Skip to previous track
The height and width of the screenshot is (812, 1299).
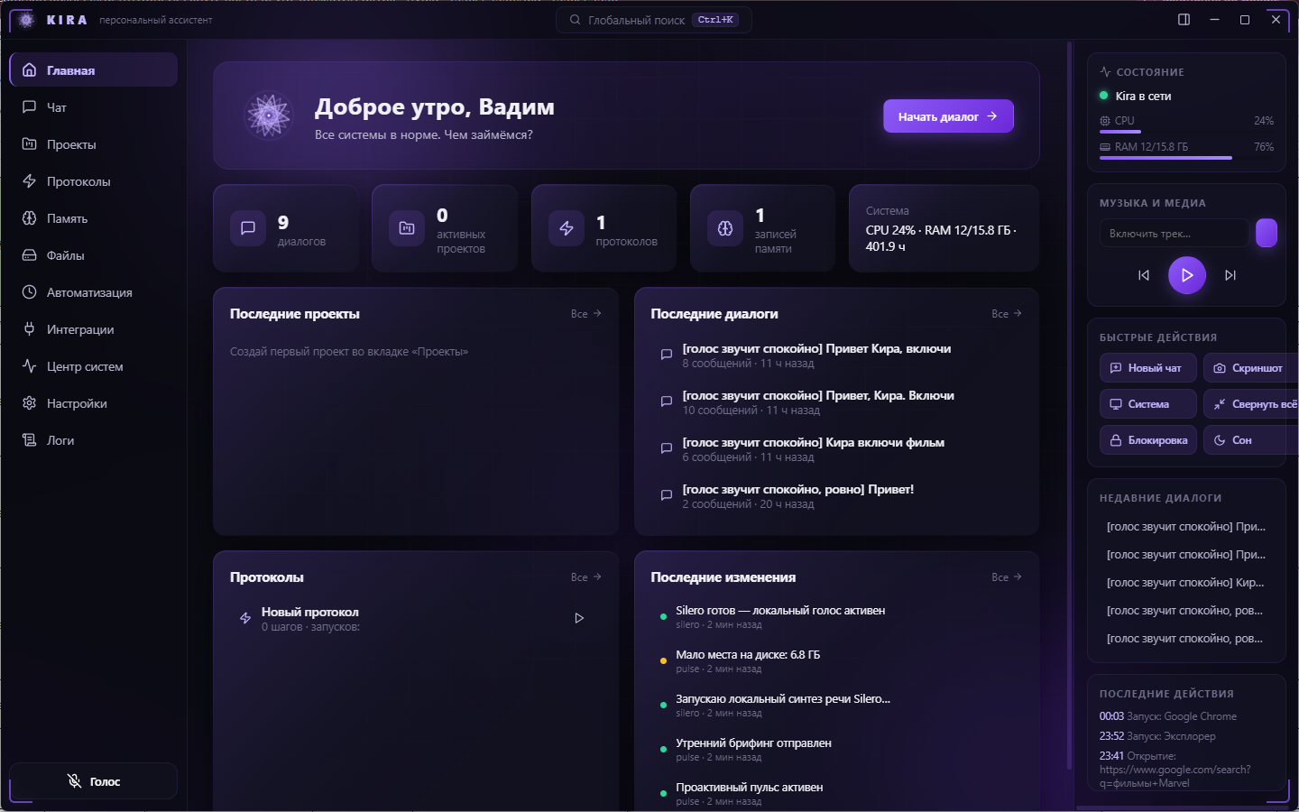point(1144,275)
